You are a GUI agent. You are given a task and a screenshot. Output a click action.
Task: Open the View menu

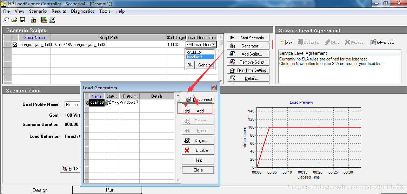pyautogui.click(x=19, y=11)
